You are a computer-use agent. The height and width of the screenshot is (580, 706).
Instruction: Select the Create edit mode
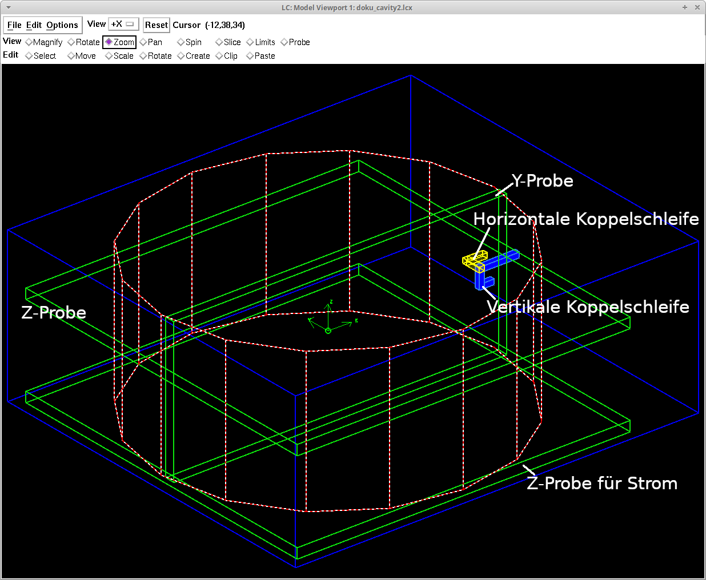click(194, 55)
